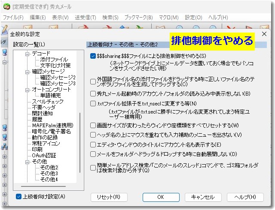Viewport: 275px width, 210px height.
Task: Uncheck $$$sharing.$$$ exclusive control option
Action: [93, 56]
